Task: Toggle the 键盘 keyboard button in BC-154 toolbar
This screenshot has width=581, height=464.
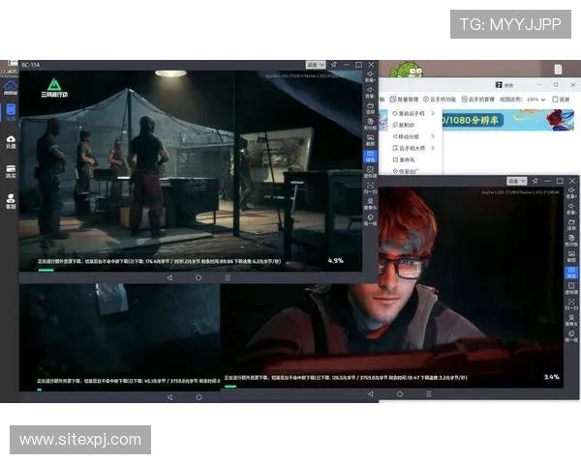Action: point(370,157)
